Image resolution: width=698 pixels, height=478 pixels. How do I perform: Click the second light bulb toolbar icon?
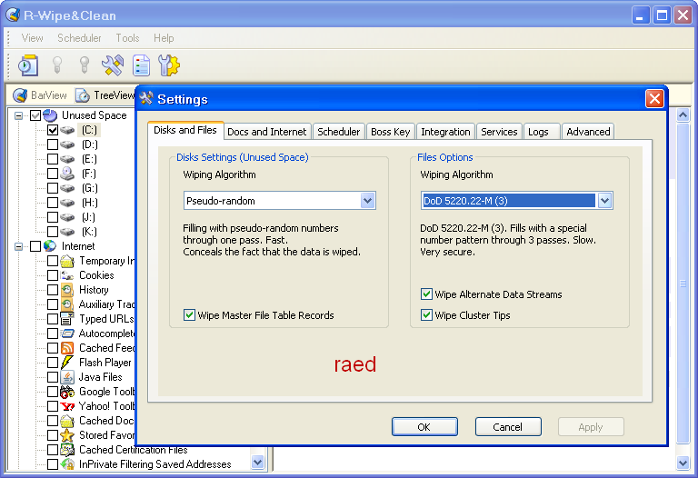coord(85,65)
